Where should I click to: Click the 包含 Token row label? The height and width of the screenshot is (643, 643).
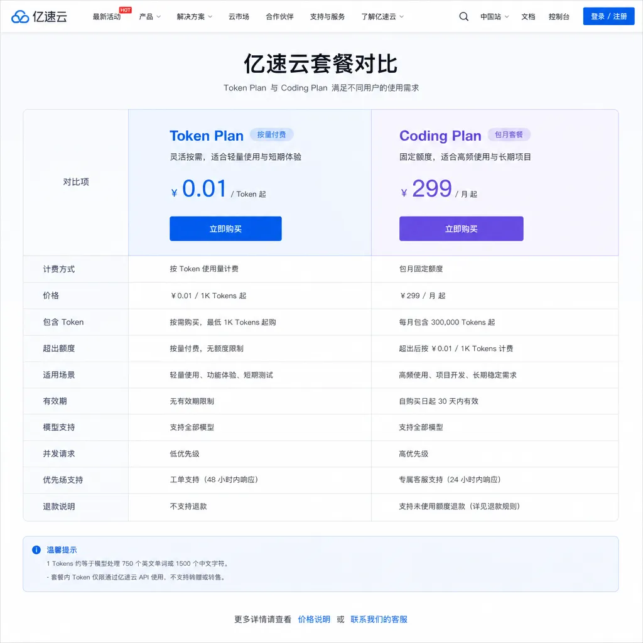pos(63,322)
